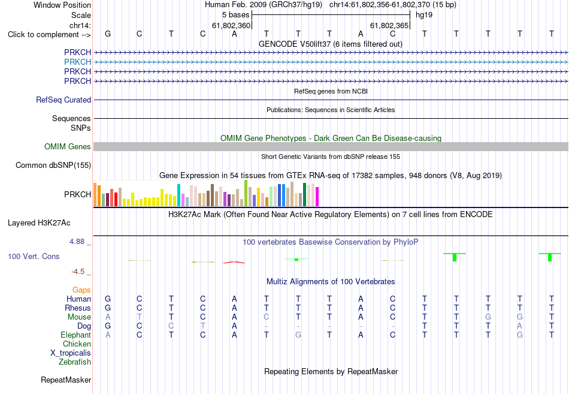This screenshot has width=569, height=394.
Task: Open 'Repeating Elements by RepeatMasker' title
Action: [331, 371]
